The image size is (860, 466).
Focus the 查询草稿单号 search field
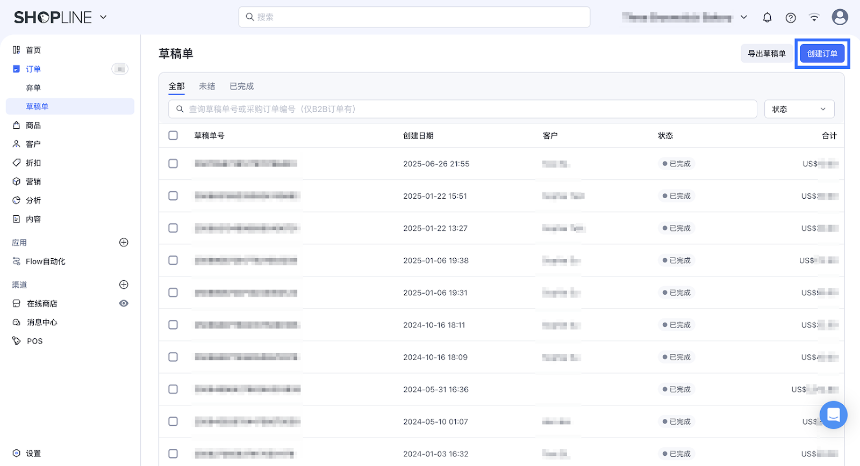pyautogui.click(x=463, y=109)
